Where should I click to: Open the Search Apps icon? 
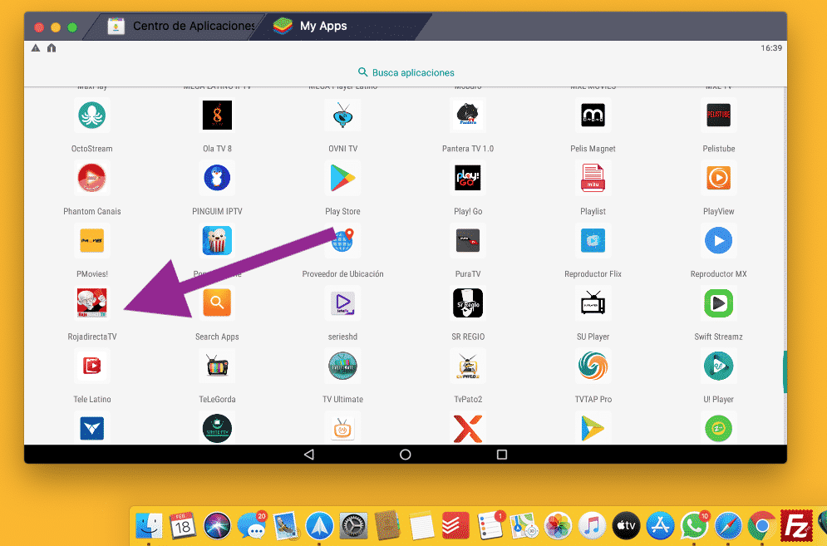coord(218,303)
